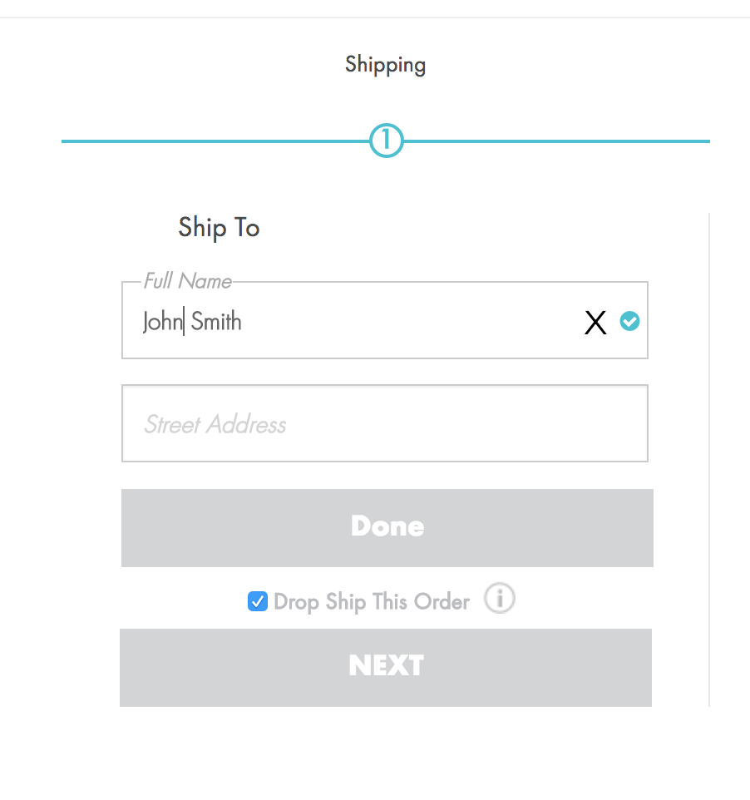The image size is (750, 800).
Task: Click the Full Name floating label
Action: (x=187, y=281)
